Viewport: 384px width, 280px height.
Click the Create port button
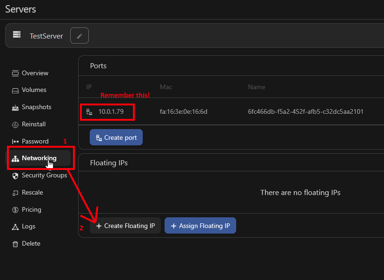click(116, 137)
